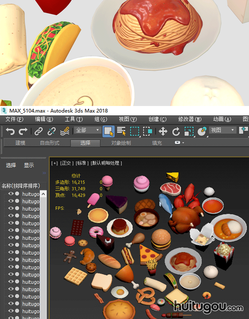Toggle Window/Crossing selection mode
Image resolution: width=249 pixels, height=319 pixels.
[148, 131]
